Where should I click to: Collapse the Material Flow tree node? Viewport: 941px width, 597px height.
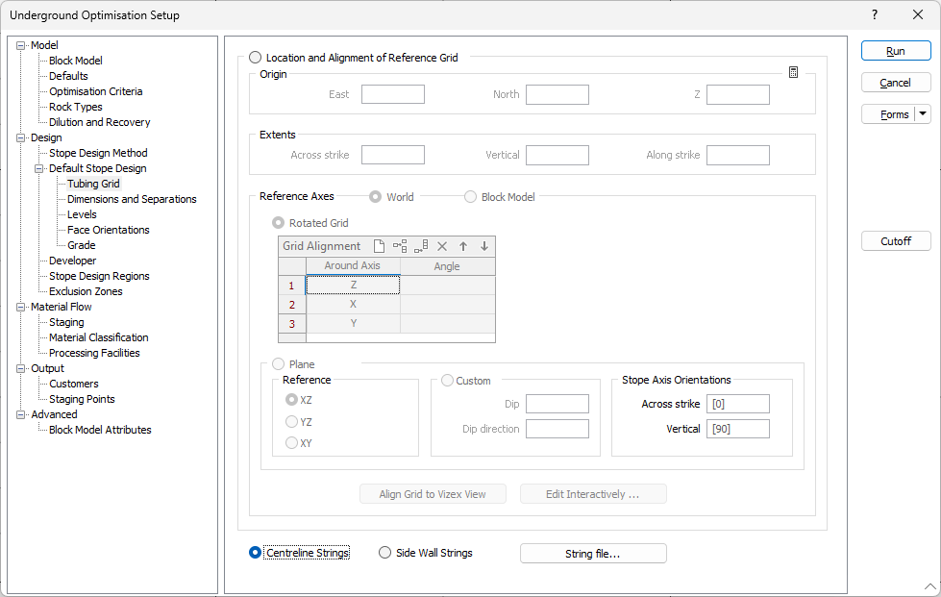click(x=21, y=307)
